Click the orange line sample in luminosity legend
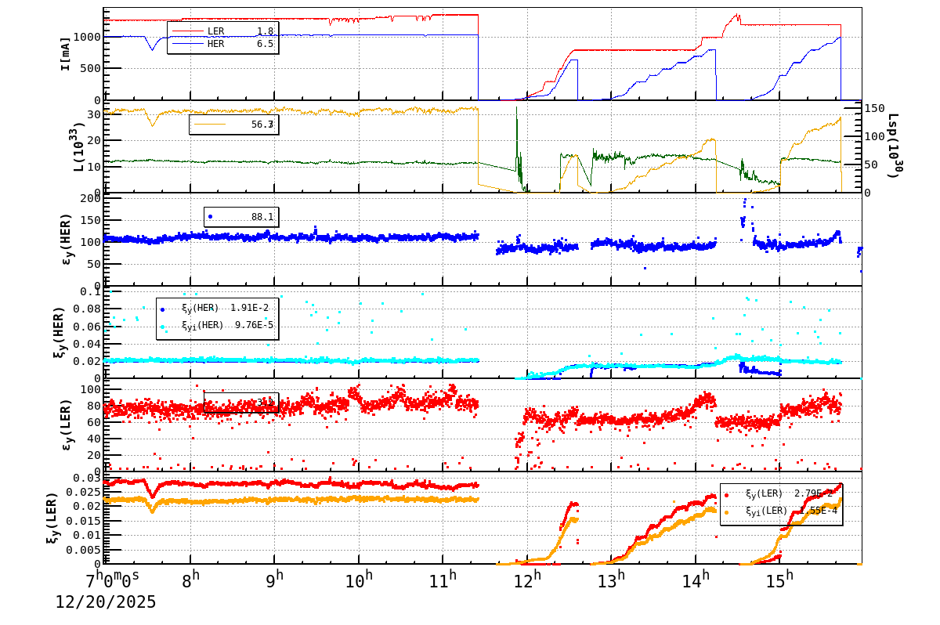Screen dimensions: 940x625 coord(210,124)
